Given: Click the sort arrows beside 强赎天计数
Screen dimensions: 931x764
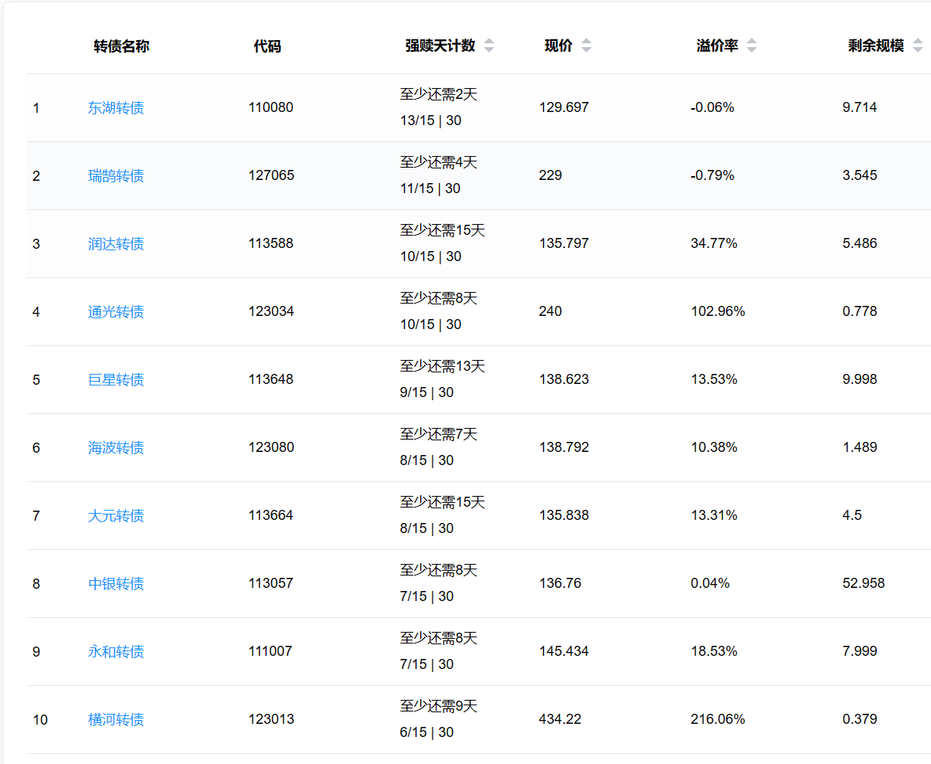Looking at the screenshot, I should (488, 46).
